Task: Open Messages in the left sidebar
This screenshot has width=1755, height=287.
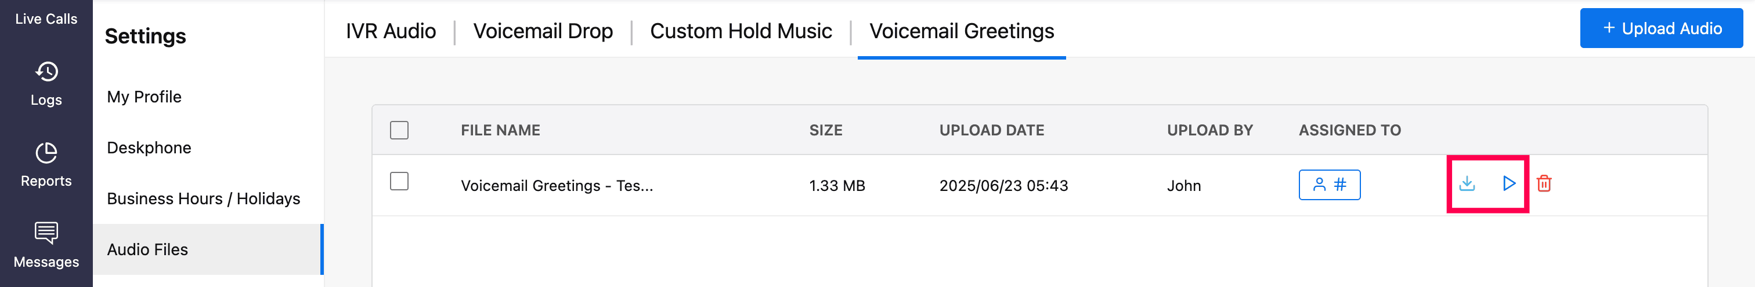Action: (x=46, y=245)
